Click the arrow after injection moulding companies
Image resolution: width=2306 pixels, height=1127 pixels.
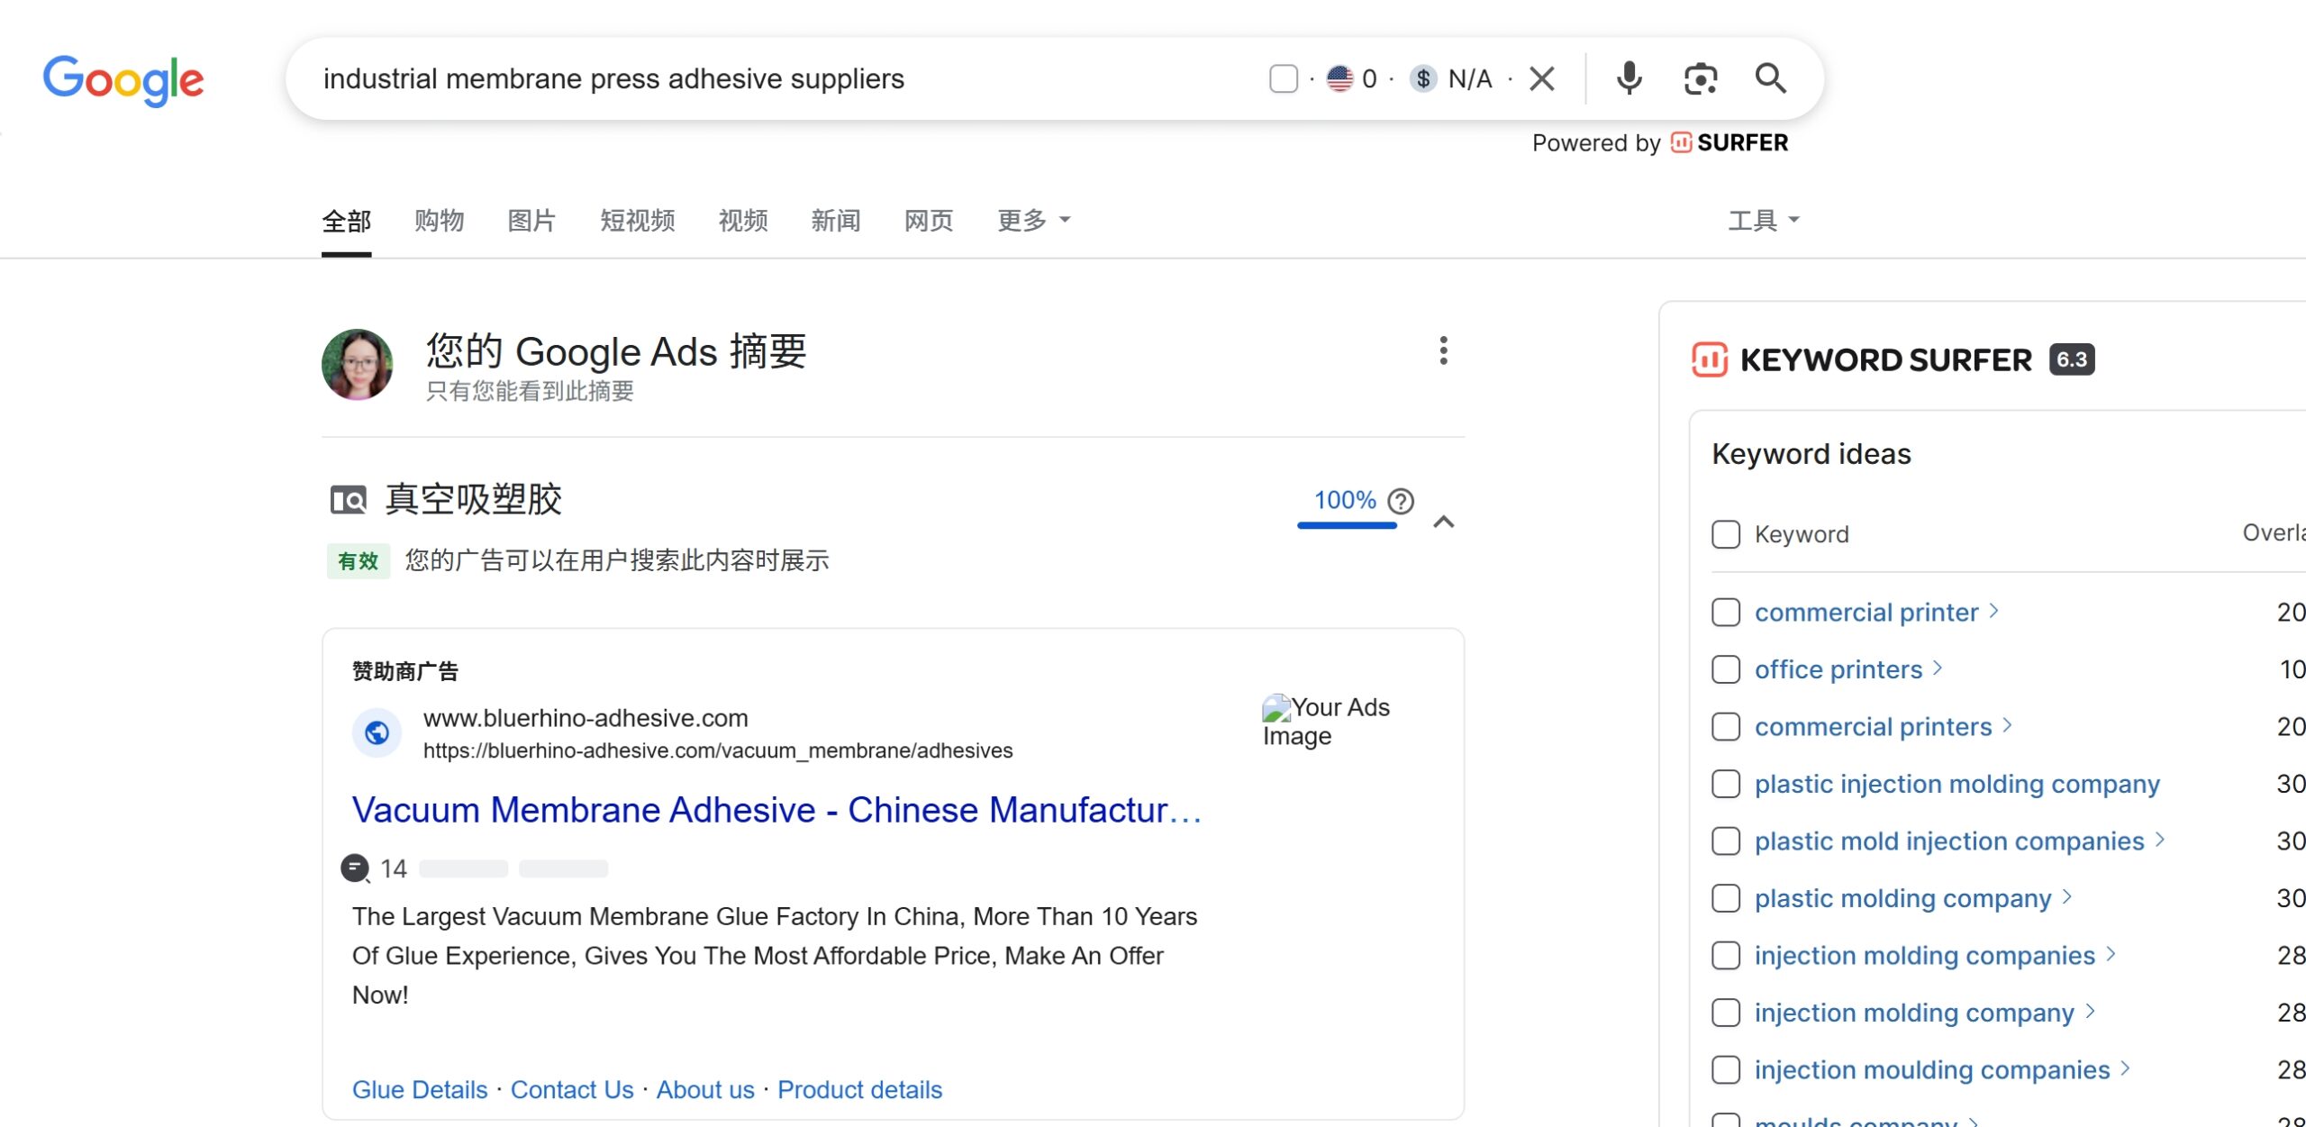[x=2126, y=1068]
